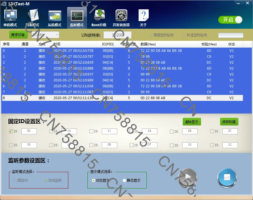This screenshot has width=253, height=200.
Task: Select row 0 timestamp 00:52:10:738
Action: 73,51
